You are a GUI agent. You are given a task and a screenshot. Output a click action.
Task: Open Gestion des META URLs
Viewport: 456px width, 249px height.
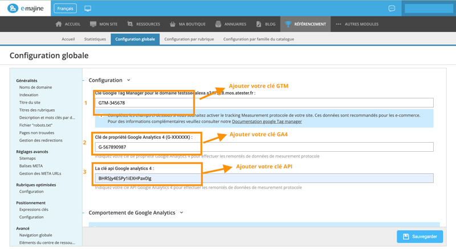pos(40,173)
